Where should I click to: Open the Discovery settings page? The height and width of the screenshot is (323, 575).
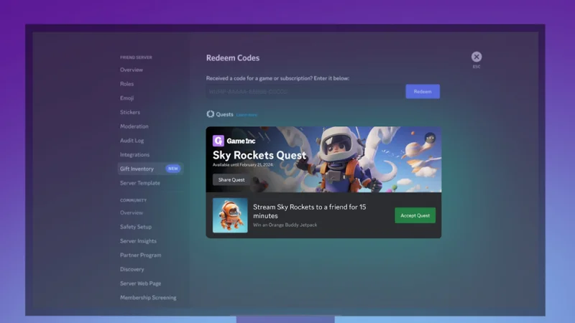[x=132, y=270]
